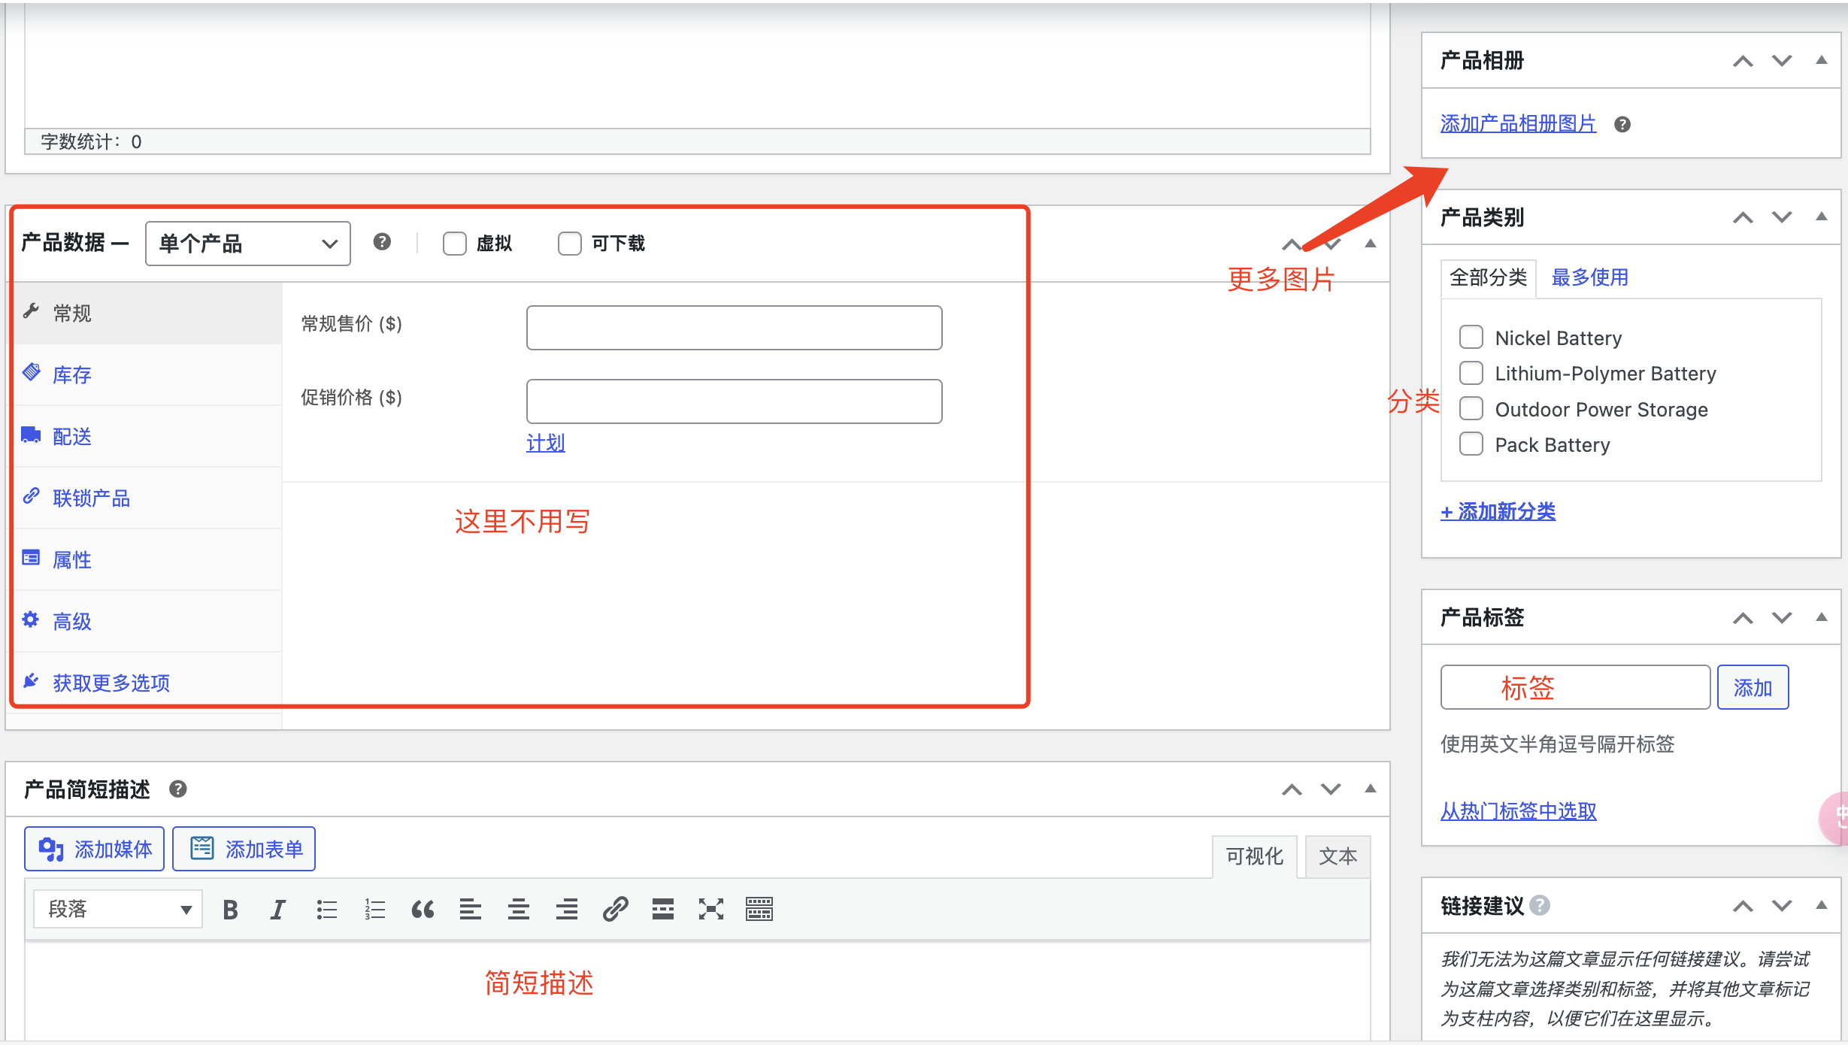
Task: Collapse the 产品类别 panel
Action: [x=1821, y=217]
